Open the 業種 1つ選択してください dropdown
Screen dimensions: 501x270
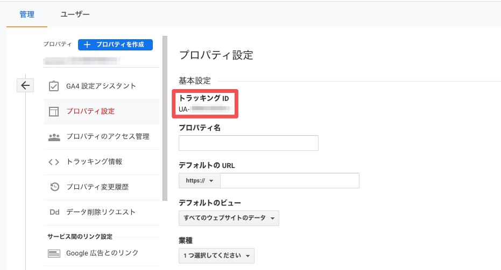pyautogui.click(x=216, y=256)
